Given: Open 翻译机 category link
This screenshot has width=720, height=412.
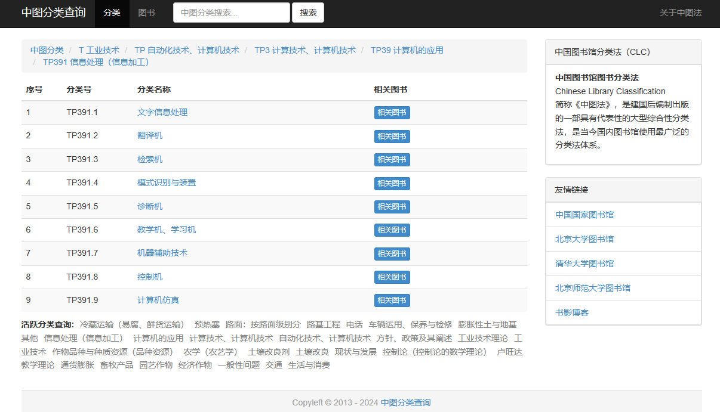Looking at the screenshot, I should coord(150,135).
